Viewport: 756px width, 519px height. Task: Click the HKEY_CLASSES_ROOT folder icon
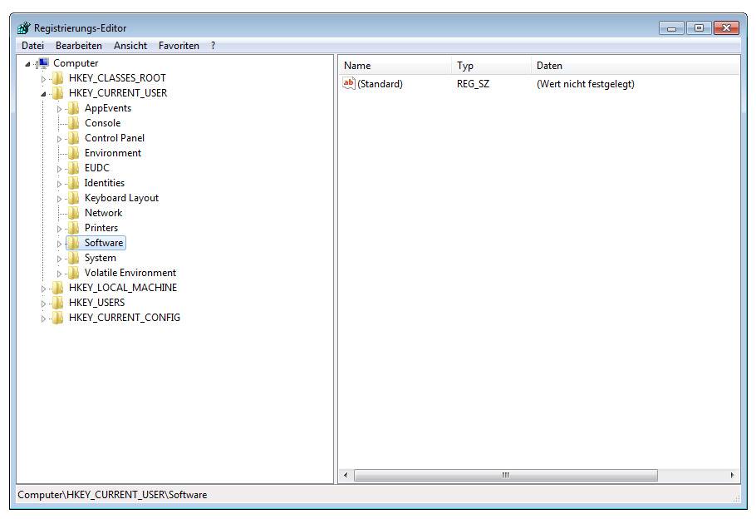point(57,78)
